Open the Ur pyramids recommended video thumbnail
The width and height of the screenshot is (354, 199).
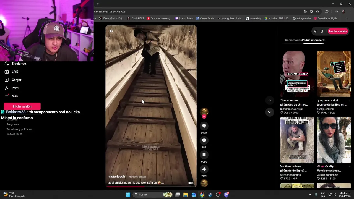tap(297, 74)
